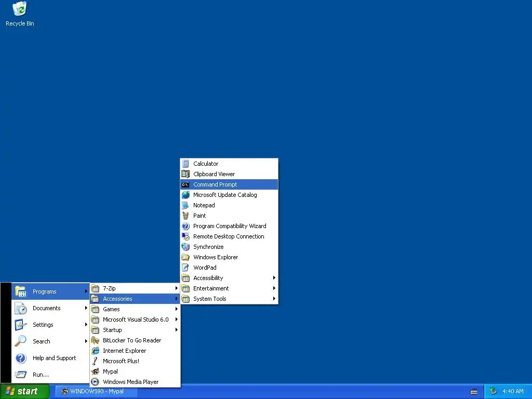Click the Windows Media Player icon
The height and width of the screenshot is (399, 532).
(96, 382)
